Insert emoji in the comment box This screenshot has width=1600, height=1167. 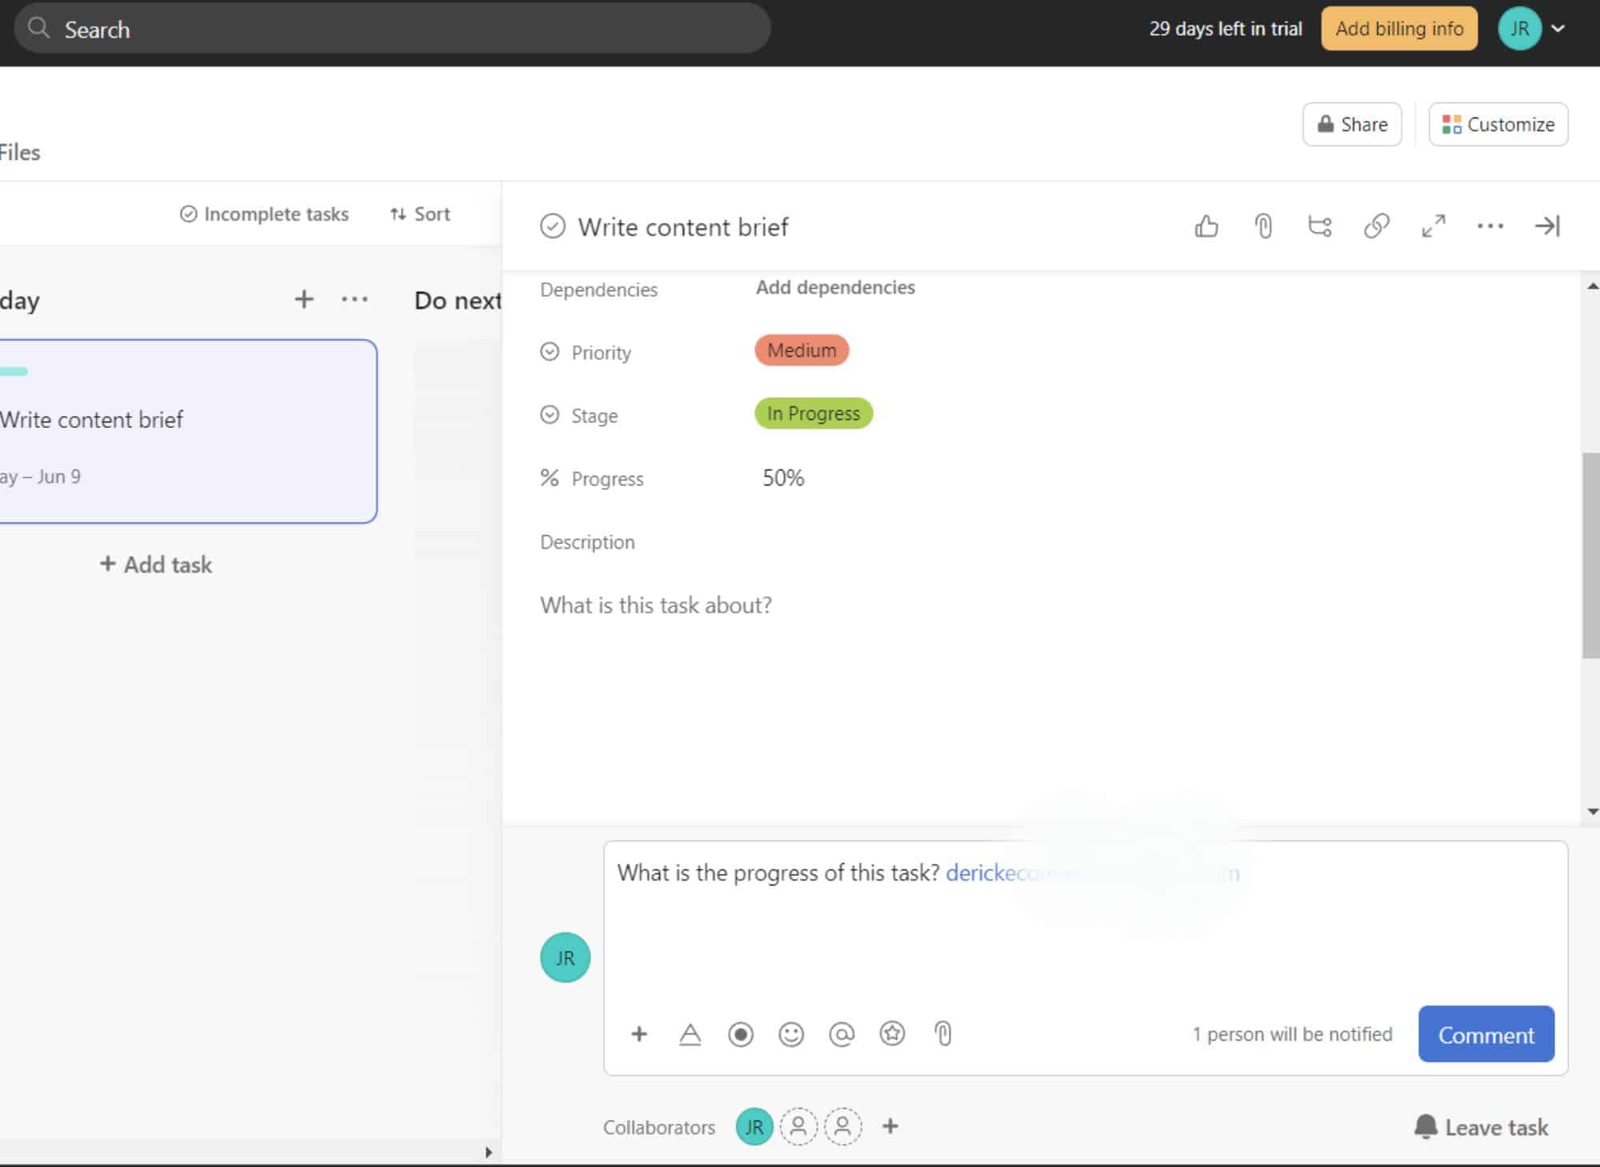click(790, 1034)
